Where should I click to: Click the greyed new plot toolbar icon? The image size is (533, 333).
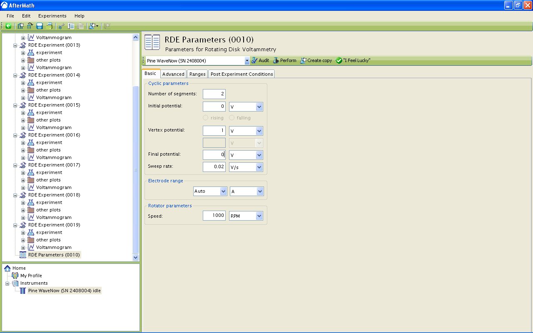(x=107, y=26)
